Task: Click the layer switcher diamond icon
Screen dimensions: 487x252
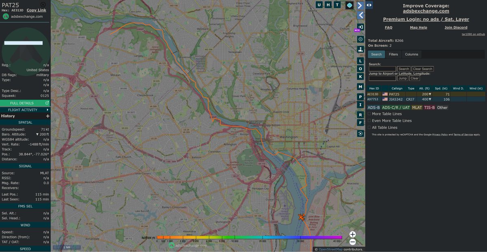Action: click(349, 5)
